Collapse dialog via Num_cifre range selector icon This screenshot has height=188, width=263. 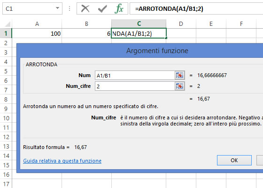(179, 86)
